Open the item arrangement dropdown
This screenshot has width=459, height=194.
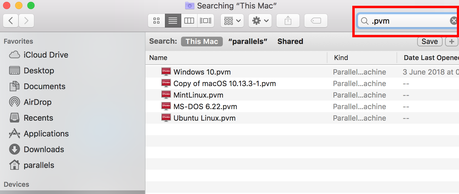tap(232, 21)
